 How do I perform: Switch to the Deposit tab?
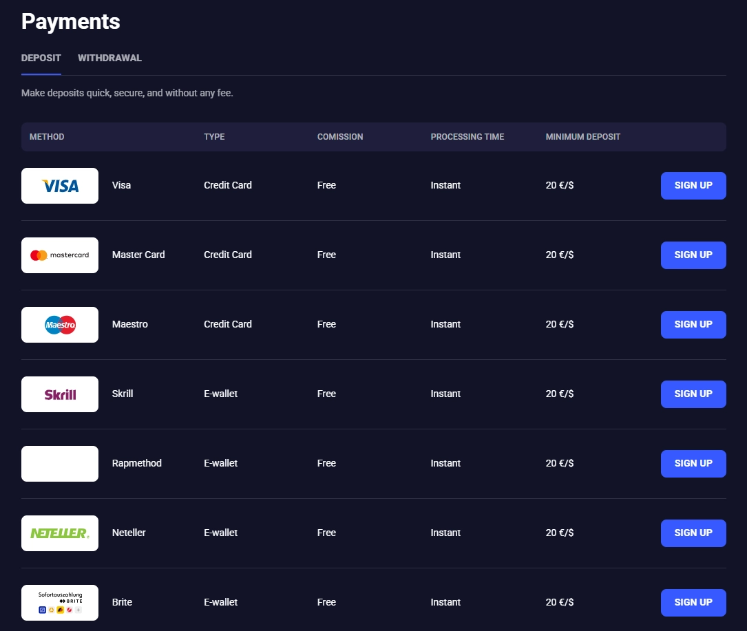point(41,58)
